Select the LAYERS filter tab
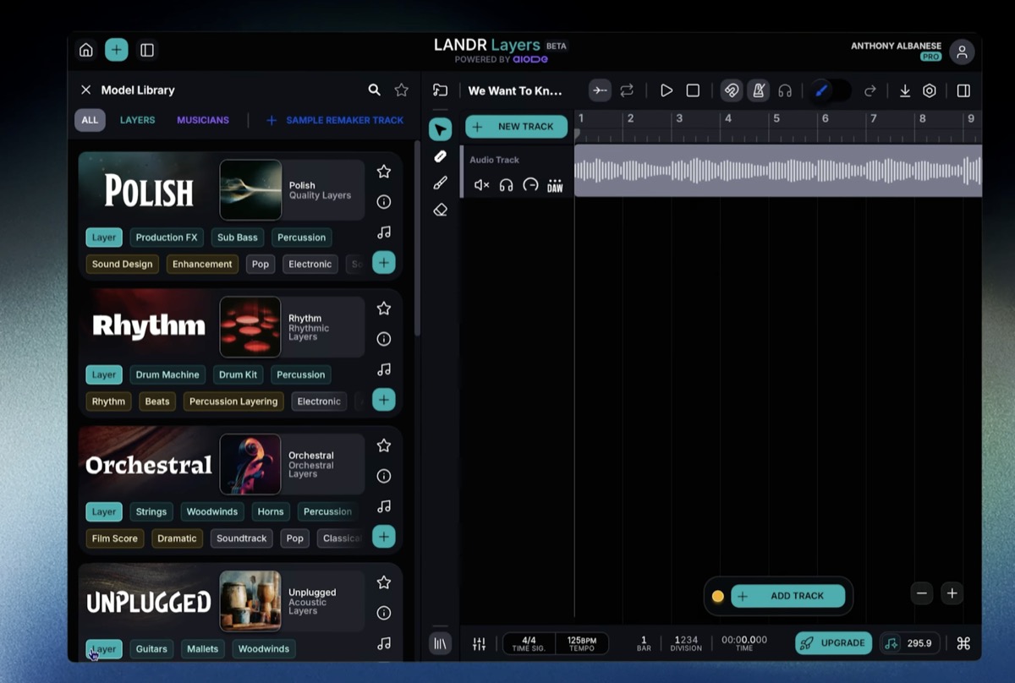The width and height of the screenshot is (1015, 683). (137, 120)
